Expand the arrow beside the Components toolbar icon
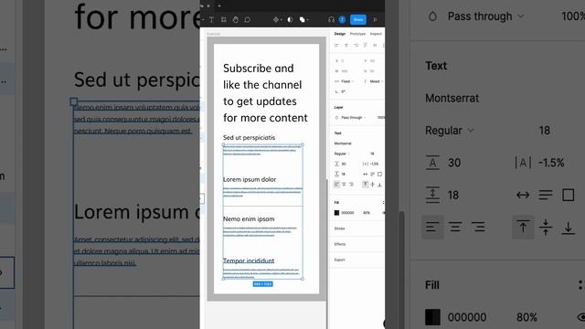 coord(281,20)
